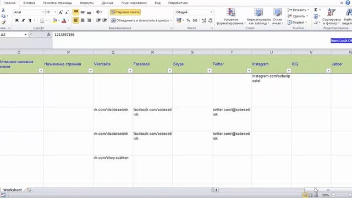This screenshot has height=198, width=352.
Task: Click 'Объединить и поместить в центре'
Action: 140,20
